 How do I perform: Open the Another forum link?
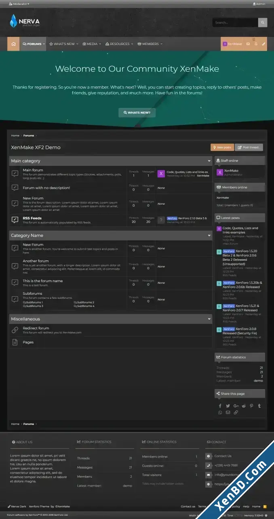pyautogui.click(x=36, y=261)
